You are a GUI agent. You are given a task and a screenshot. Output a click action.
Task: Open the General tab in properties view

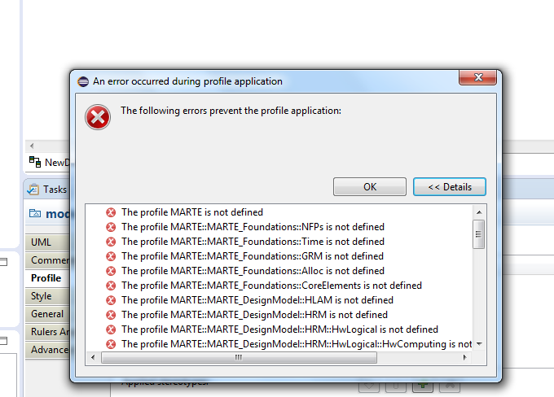coord(47,314)
